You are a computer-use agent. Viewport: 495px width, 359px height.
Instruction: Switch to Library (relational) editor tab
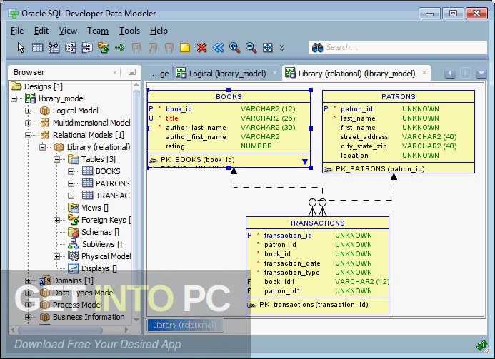pos(356,74)
